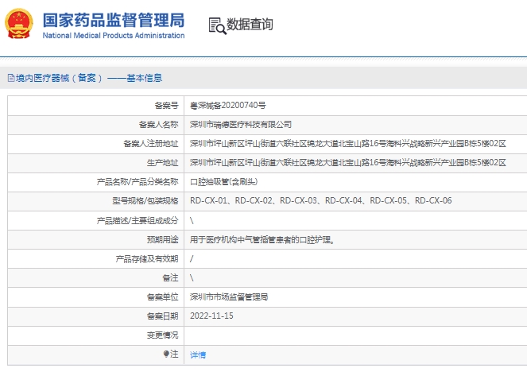
Task: Click the 变更情况 label
Action: click(x=163, y=335)
